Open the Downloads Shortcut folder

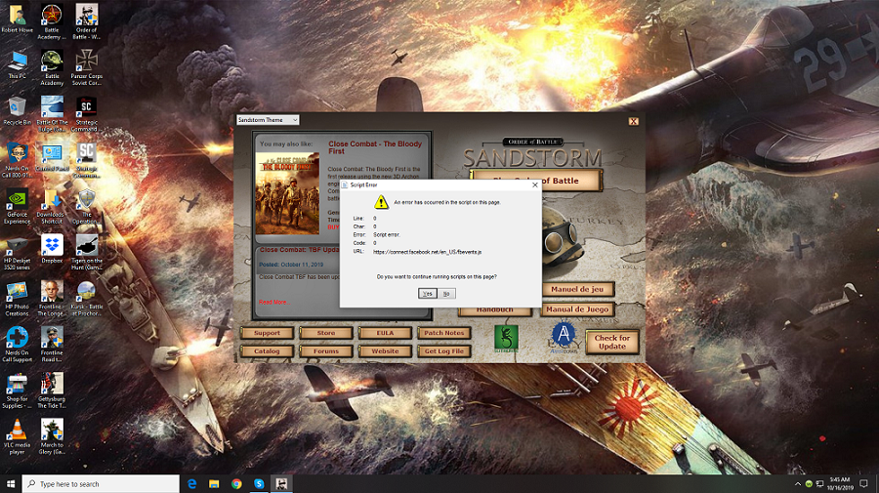click(x=52, y=206)
